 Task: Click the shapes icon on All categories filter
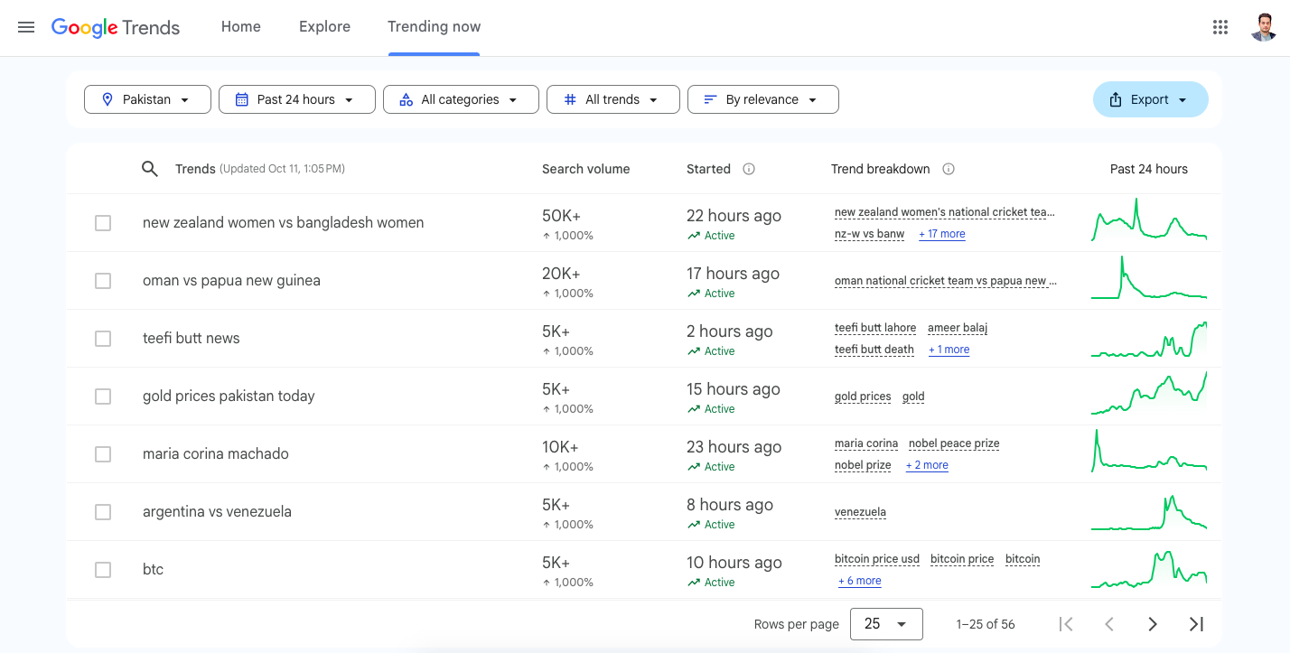click(x=407, y=99)
